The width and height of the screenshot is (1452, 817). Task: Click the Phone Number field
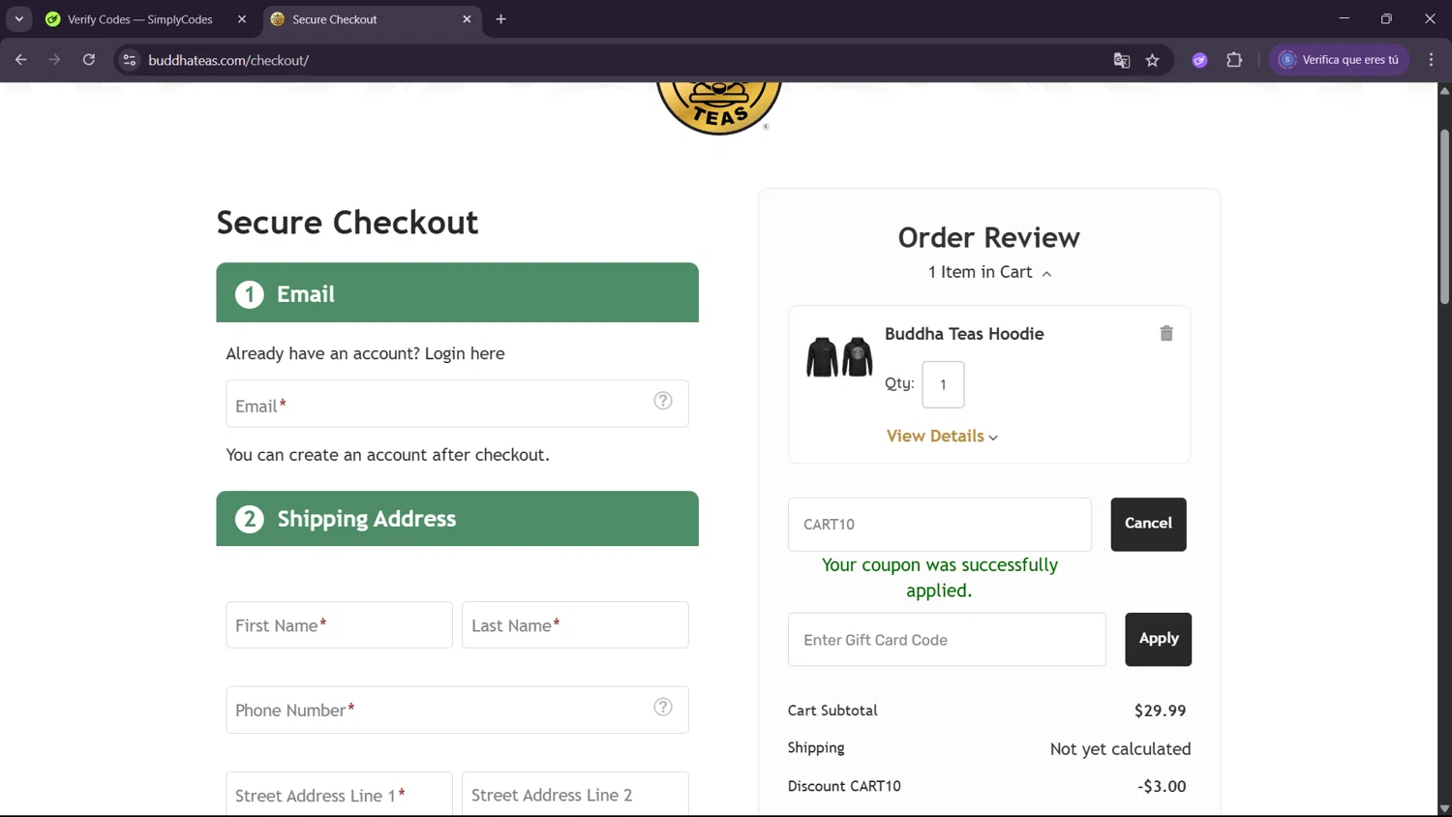[457, 710]
